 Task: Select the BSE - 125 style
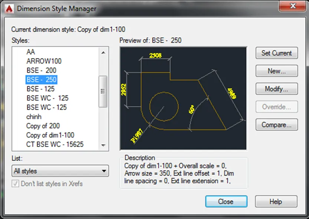40,89
